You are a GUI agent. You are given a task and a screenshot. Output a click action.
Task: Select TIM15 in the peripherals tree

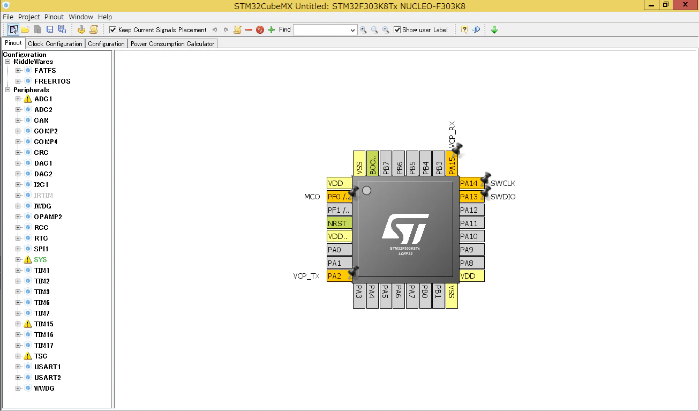click(x=44, y=324)
